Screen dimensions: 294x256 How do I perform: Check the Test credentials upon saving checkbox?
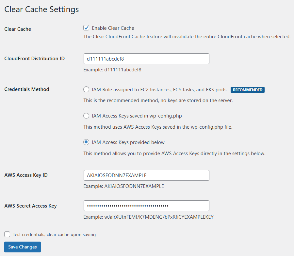[x=7, y=234]
